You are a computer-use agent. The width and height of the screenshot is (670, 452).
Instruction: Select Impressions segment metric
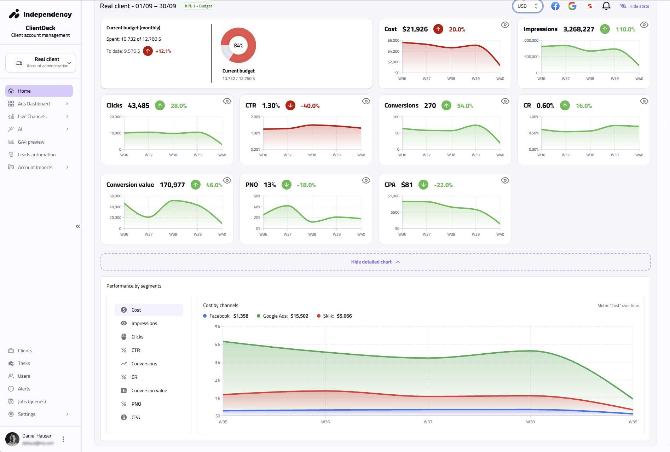point(149,323)
